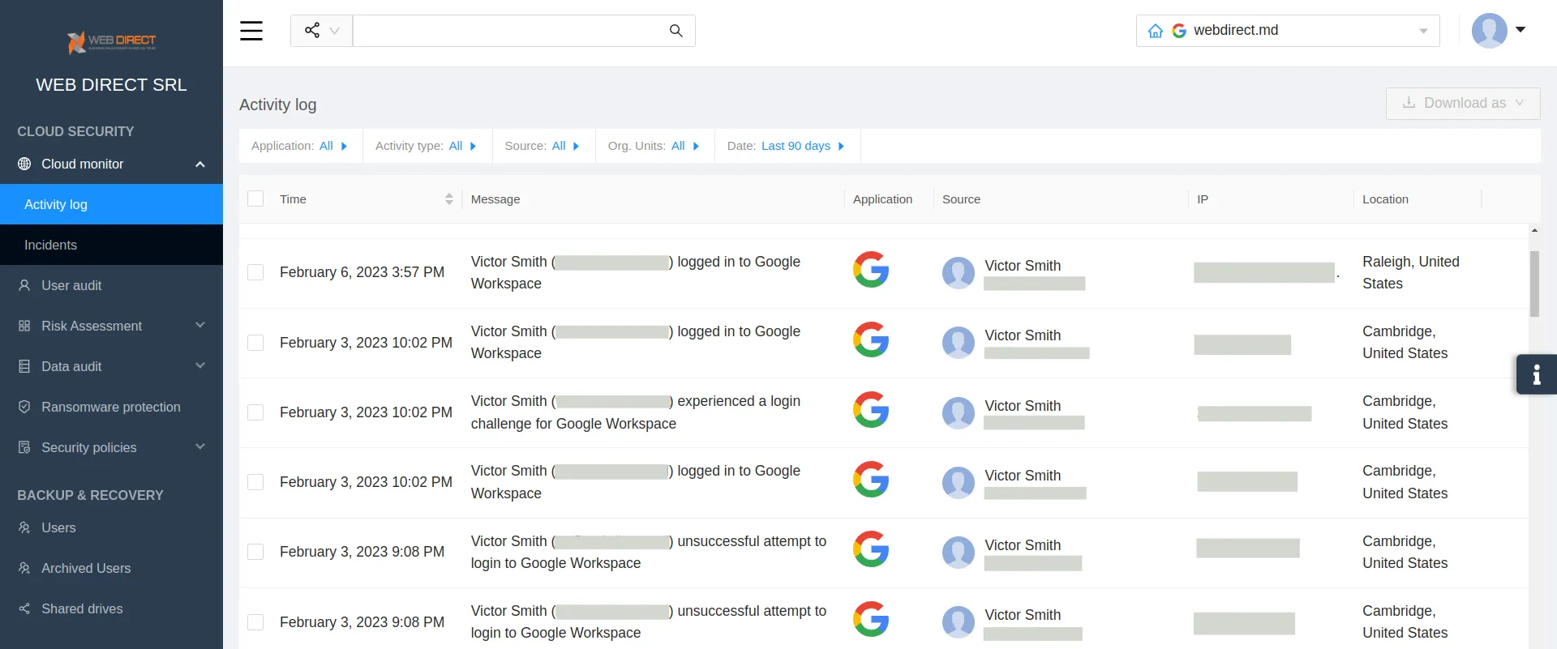Open Ransomware protection page
The height and width of the screenshot is (649, 1557).
[110, 407]
